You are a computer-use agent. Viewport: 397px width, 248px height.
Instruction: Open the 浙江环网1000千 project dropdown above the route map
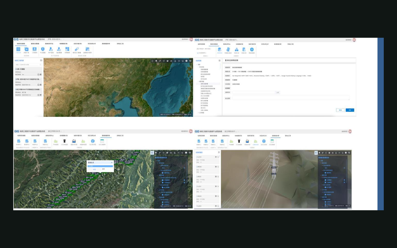click(x=55, y=131)
